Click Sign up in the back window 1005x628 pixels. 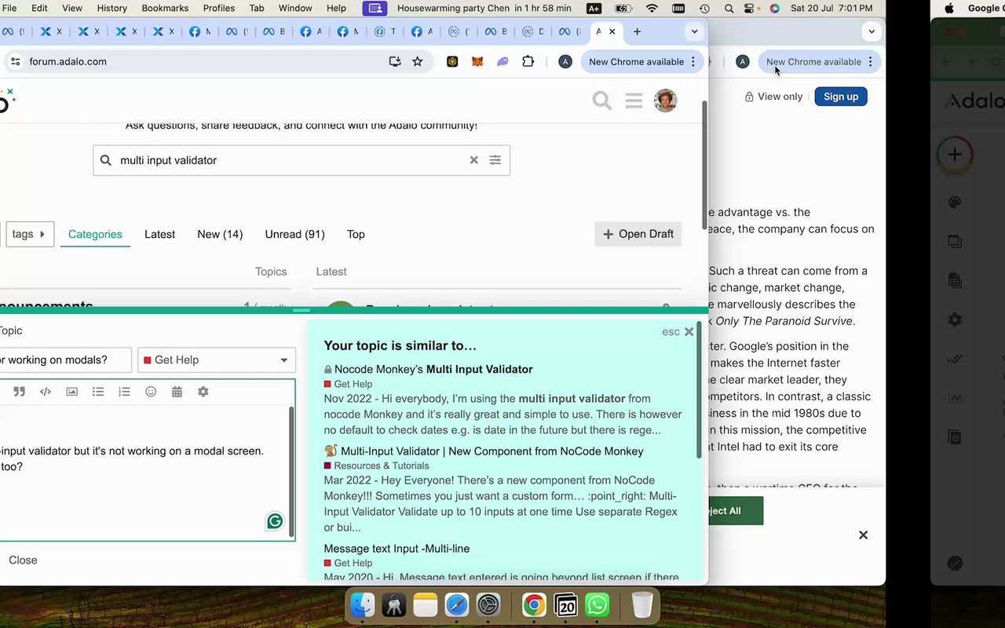[x=841, y=97]
